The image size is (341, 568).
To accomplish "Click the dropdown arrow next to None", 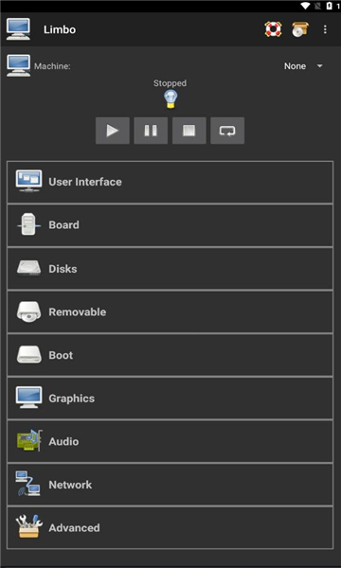I will (x=319, y=66).
